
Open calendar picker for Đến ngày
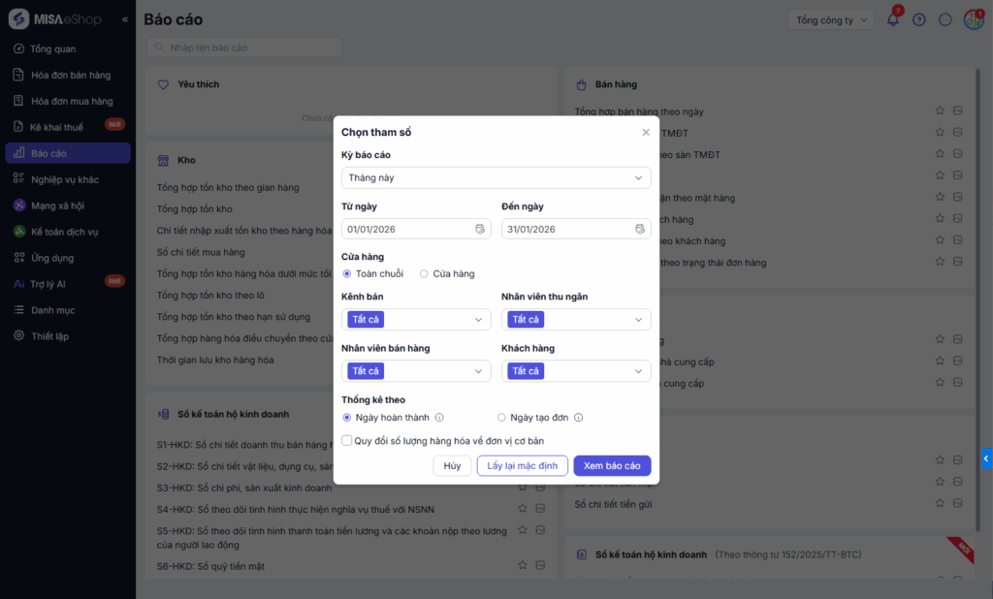[639, 229]
